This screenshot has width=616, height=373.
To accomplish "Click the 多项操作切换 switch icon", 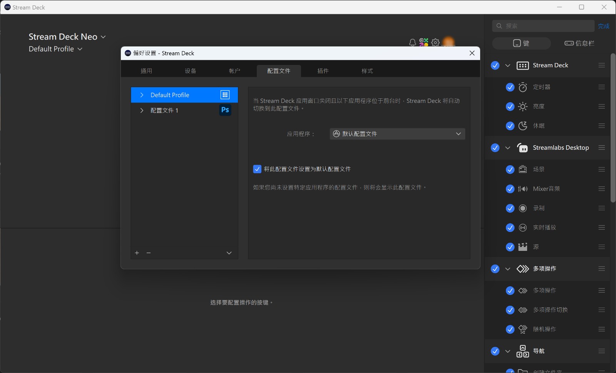I will (523, 310).
